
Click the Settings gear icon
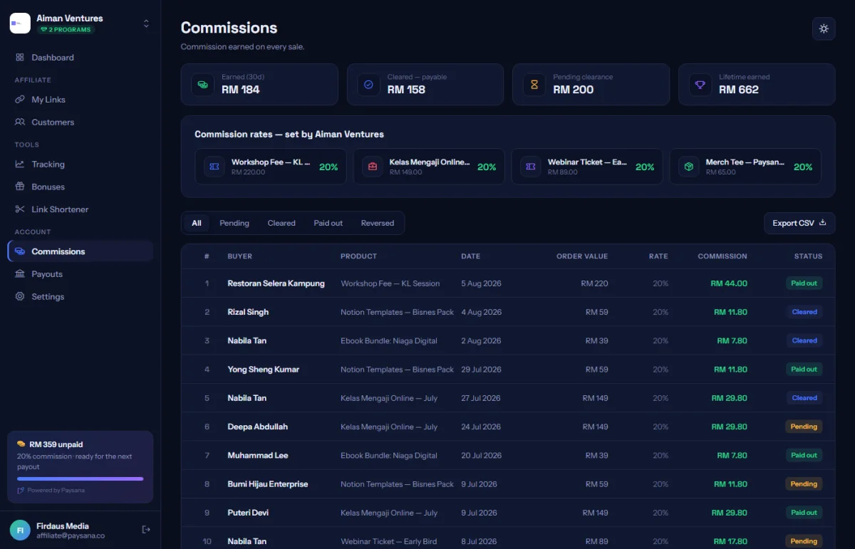tap(20, 297)
